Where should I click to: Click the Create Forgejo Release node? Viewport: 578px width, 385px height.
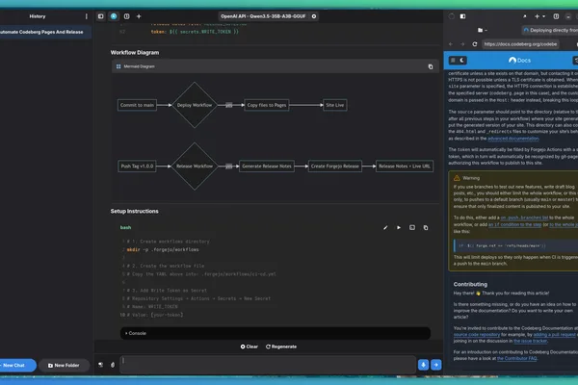pyautogui.click(x=334, y=167)
